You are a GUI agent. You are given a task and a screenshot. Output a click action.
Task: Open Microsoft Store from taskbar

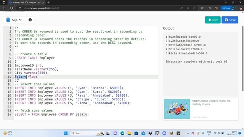(136, 133)
